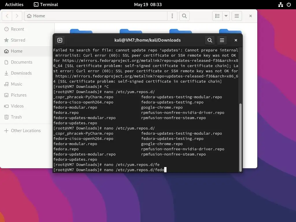Click the Files search button
This screenshot has height=222, width=296.
coord(184,16)
